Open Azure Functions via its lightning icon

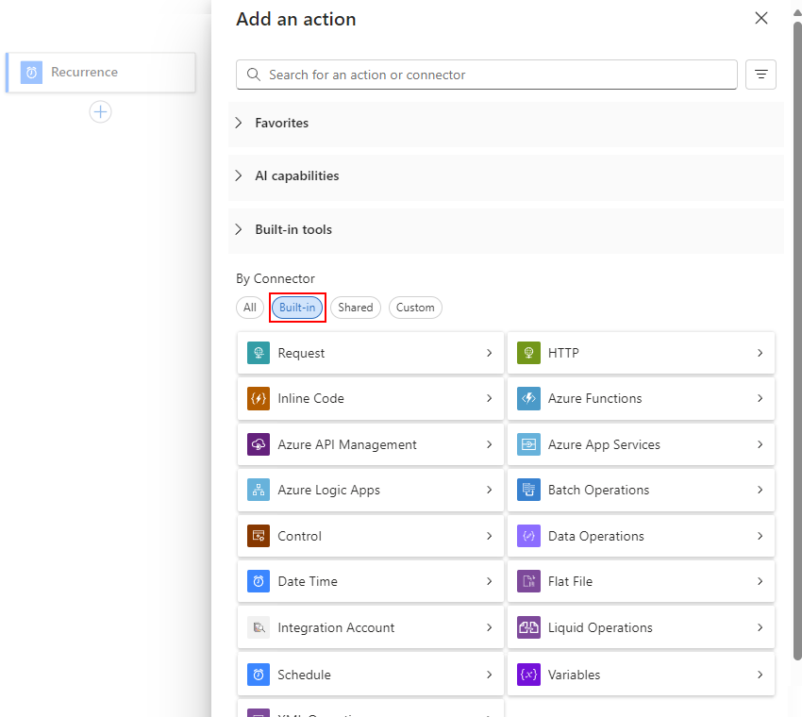point(528,398)
